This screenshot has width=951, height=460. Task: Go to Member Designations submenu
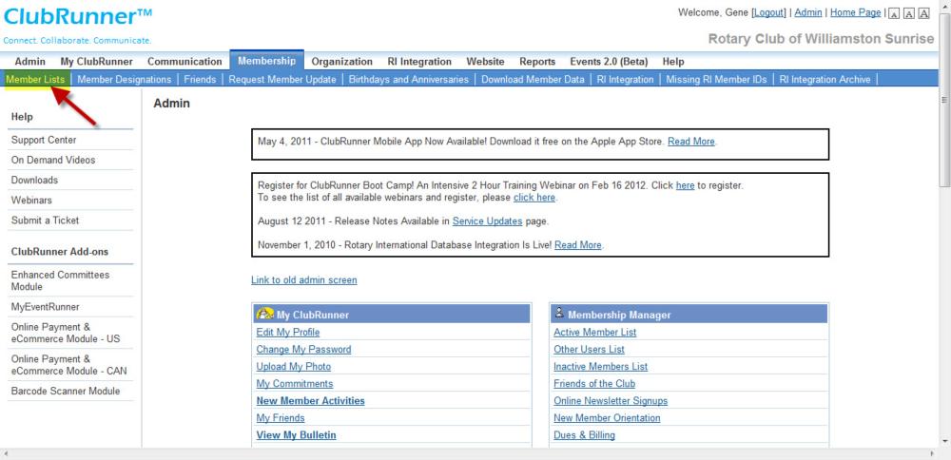(125, 80)
